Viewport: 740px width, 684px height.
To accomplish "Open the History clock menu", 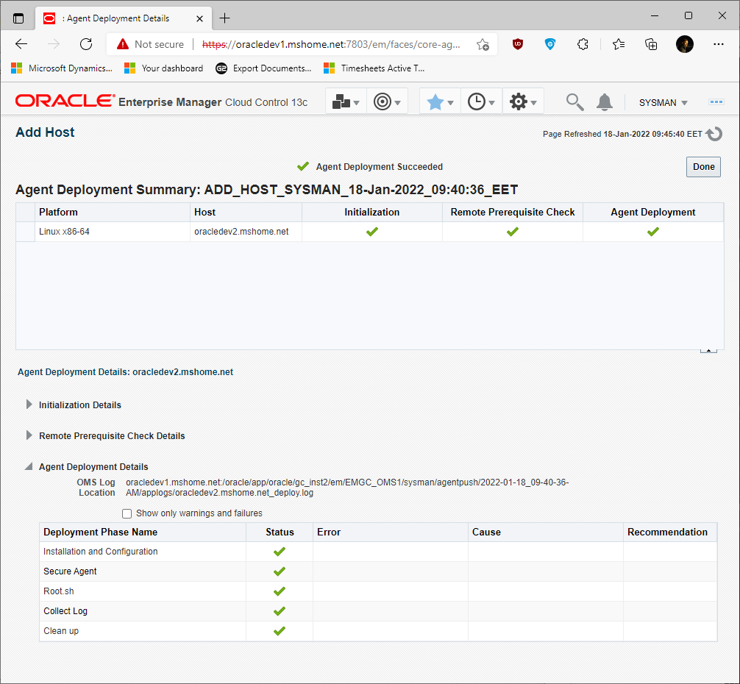I will (481, 102).
